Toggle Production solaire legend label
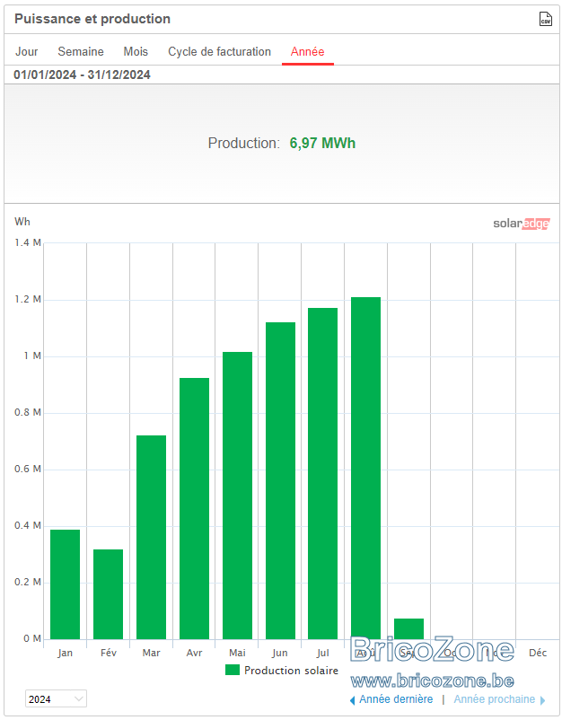 click(x=291, y=671)
